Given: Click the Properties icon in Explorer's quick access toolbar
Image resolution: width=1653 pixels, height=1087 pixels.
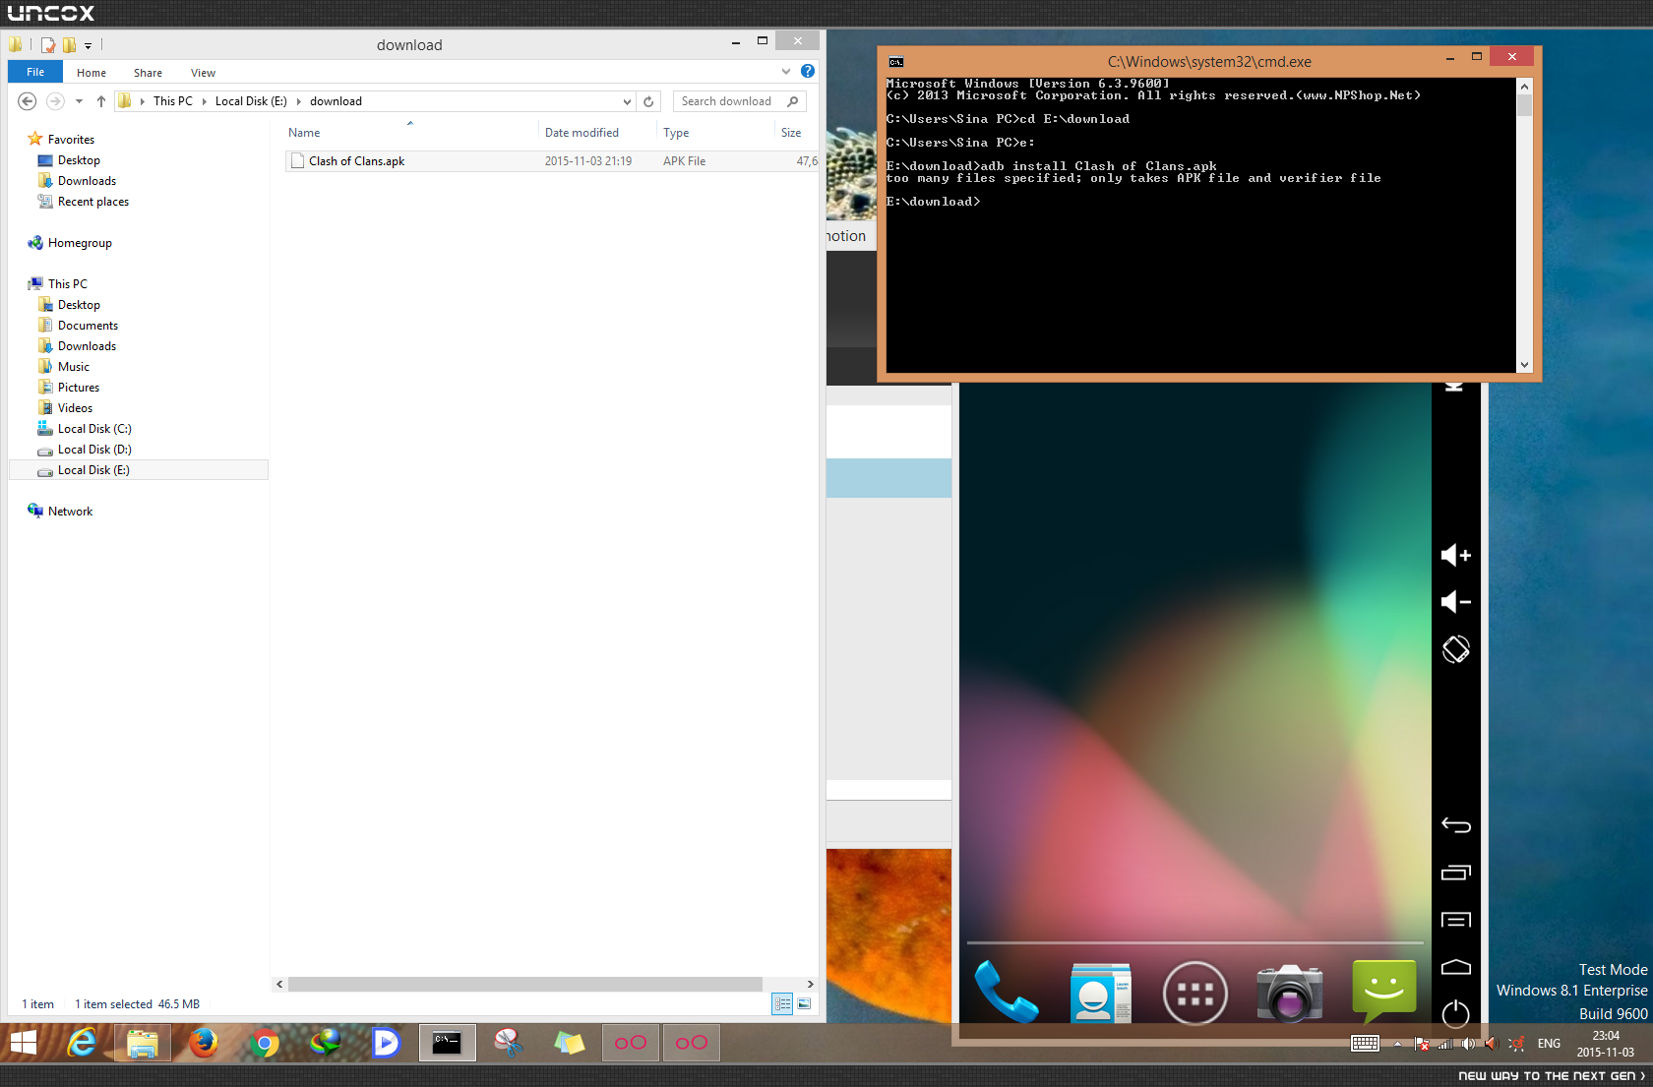Looking at the screenshot, I should [48, 44].
